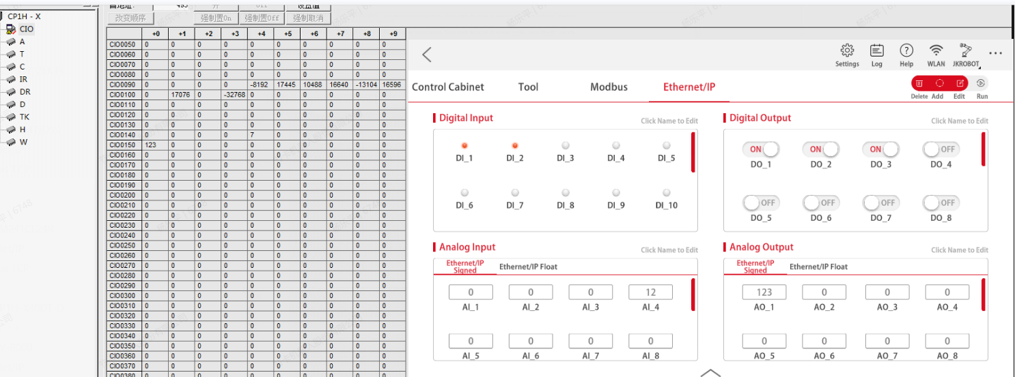
Task: Click the JKROBOT robot arm icon
Action: pos(966,50)
